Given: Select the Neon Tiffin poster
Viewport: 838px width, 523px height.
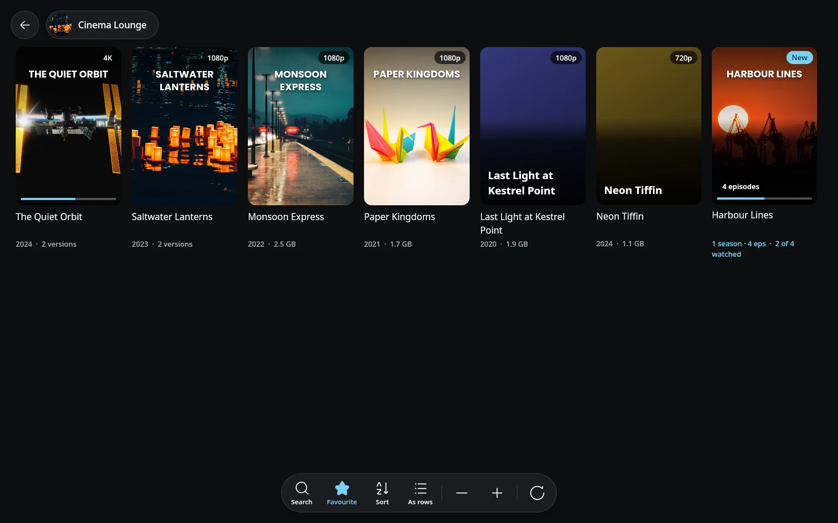Looking at the screenshot, I should [649, 126].
